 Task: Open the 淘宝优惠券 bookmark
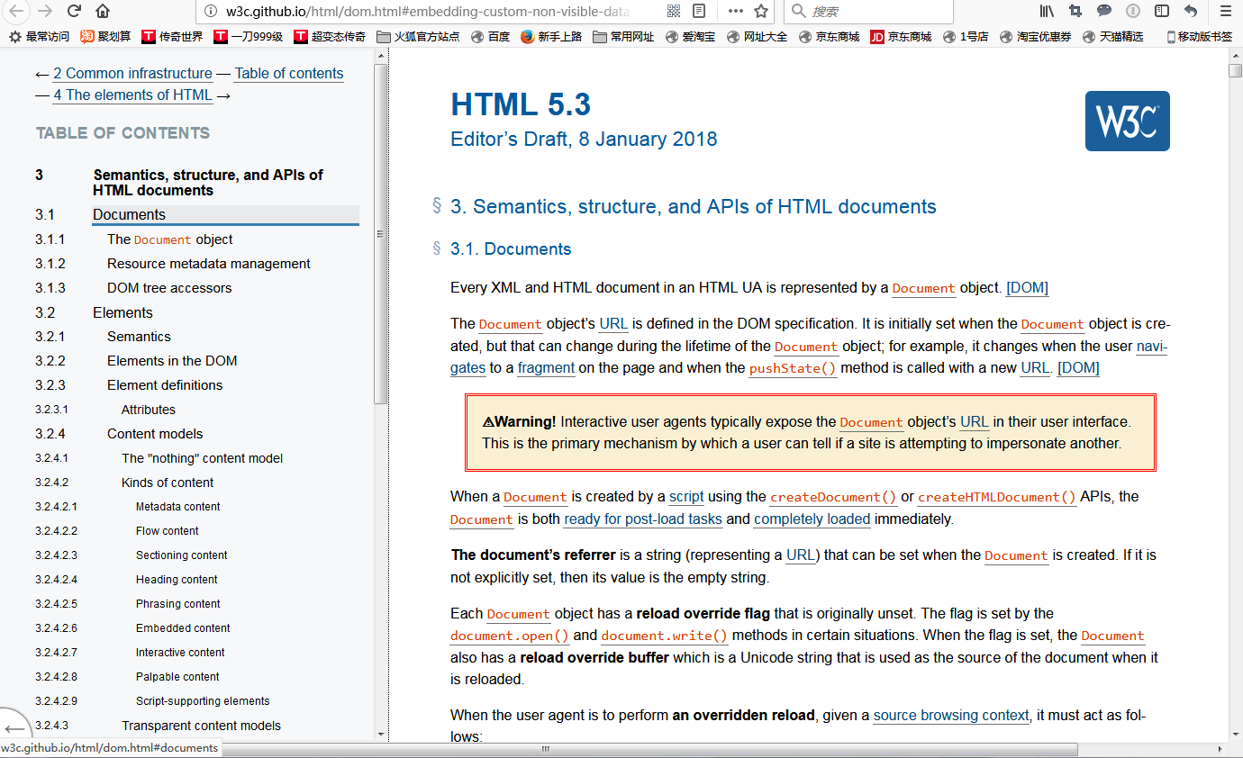click(x=1035, y=37)
